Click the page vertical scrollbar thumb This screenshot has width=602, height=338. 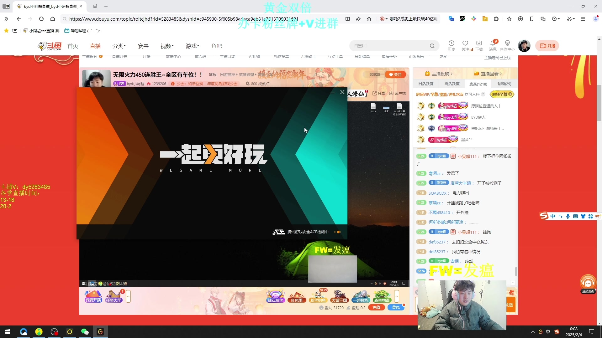599,103
